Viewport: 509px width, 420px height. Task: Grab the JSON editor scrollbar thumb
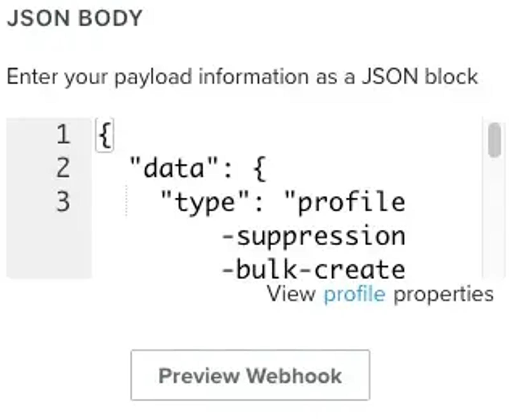pyautogui.click(x=494, y=140)
